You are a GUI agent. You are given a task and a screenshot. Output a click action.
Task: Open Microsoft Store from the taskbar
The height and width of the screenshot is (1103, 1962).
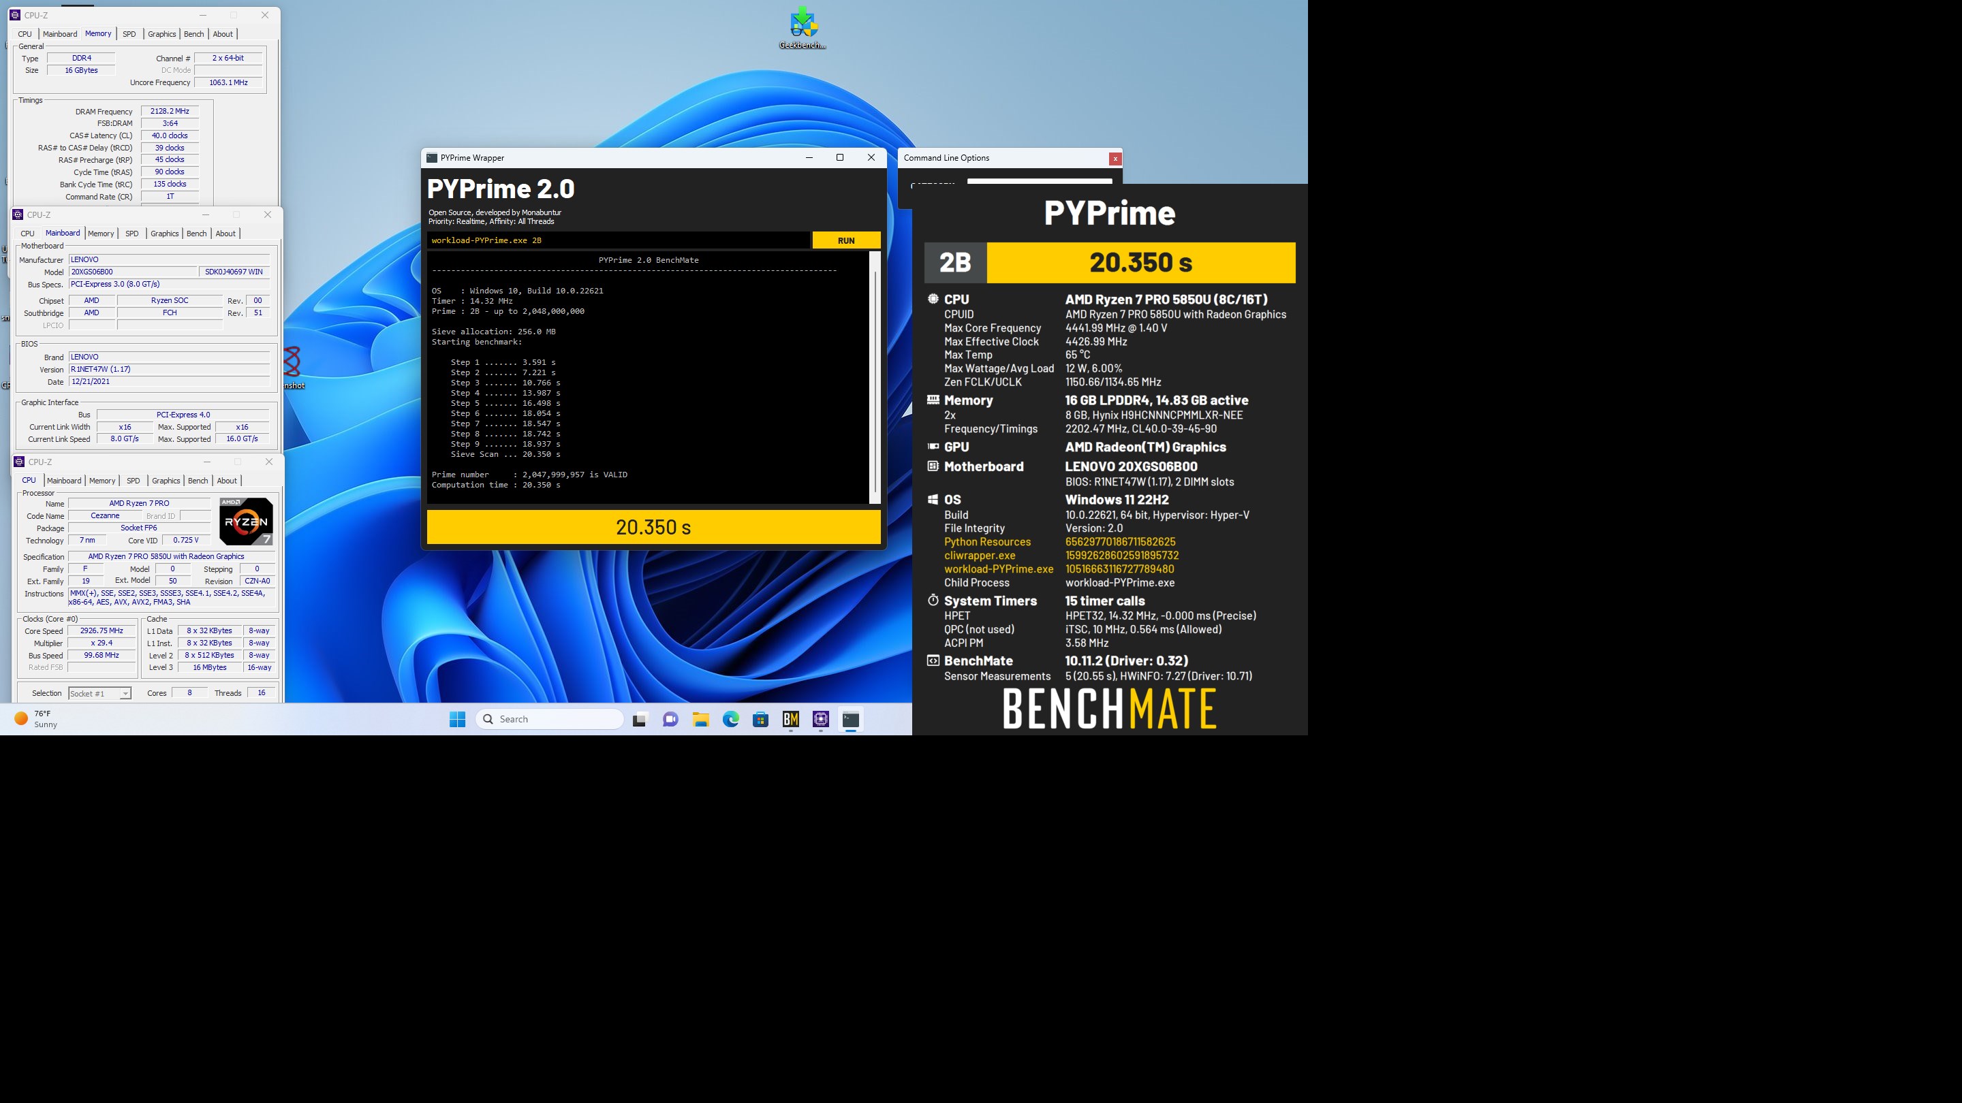tap(760, 720)
